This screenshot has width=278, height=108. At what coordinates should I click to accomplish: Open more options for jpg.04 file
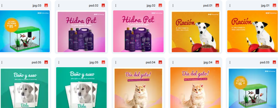[x=173, y=62]
